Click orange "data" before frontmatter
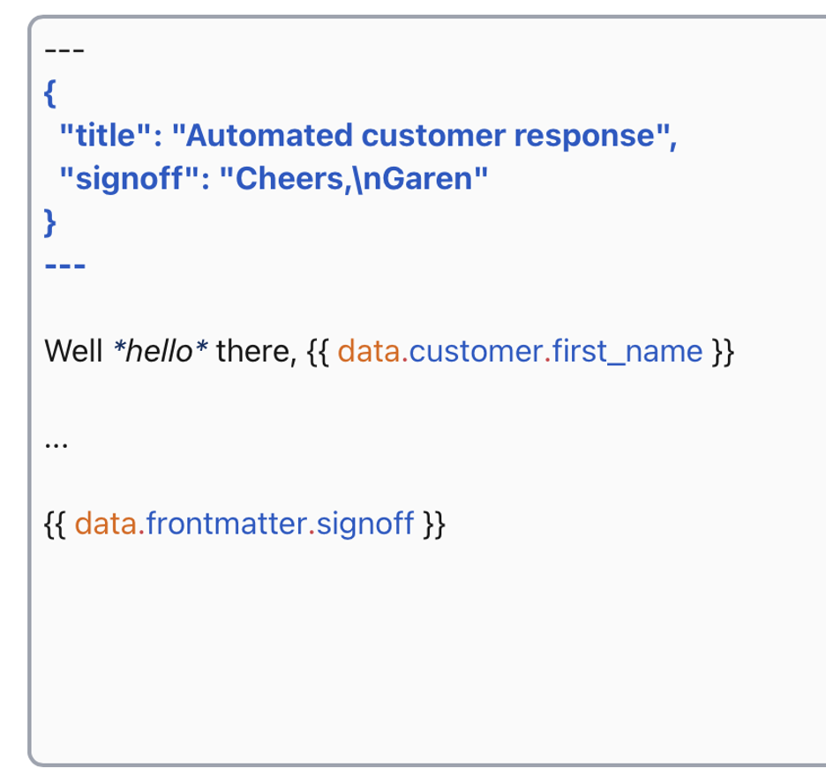This screenshot has height=776, width=826. pos(106,523)
